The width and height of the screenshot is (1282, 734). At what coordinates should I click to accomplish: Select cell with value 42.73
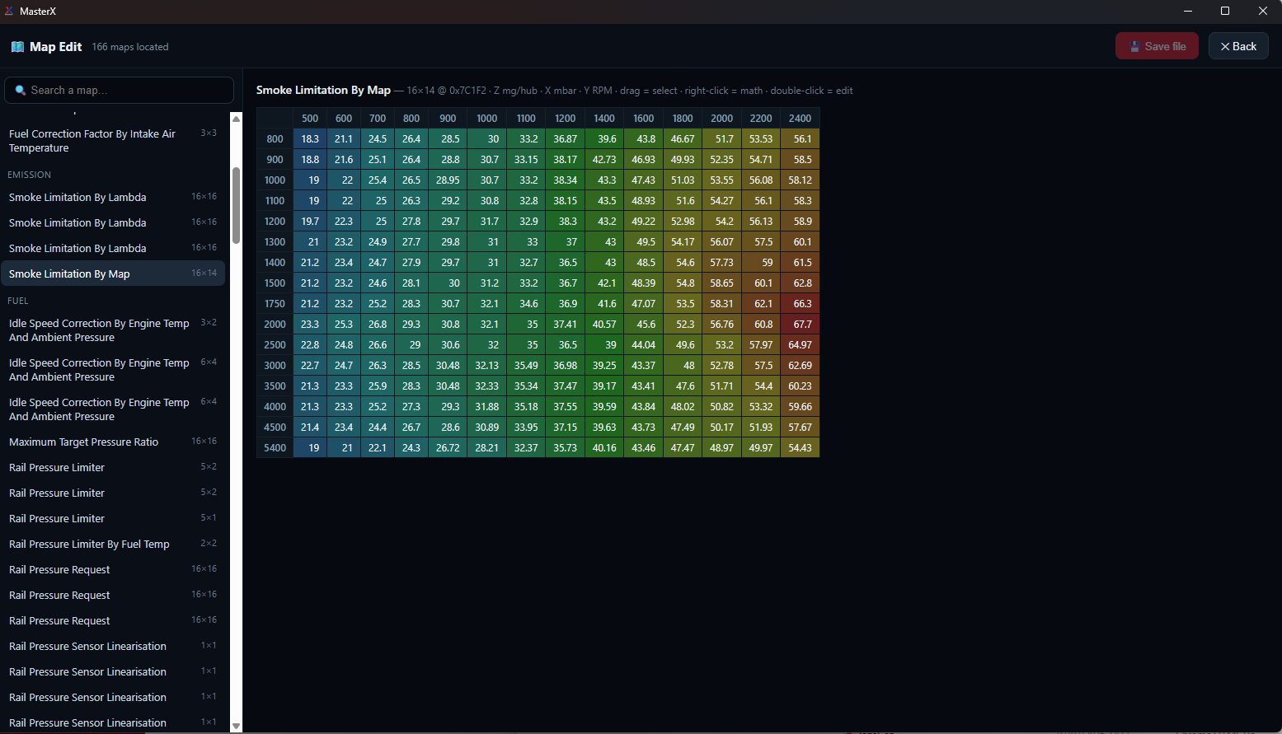coord(604,160)
